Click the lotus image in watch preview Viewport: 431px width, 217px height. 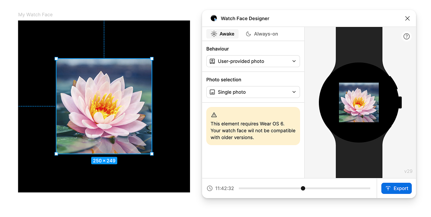pos(359,102)
